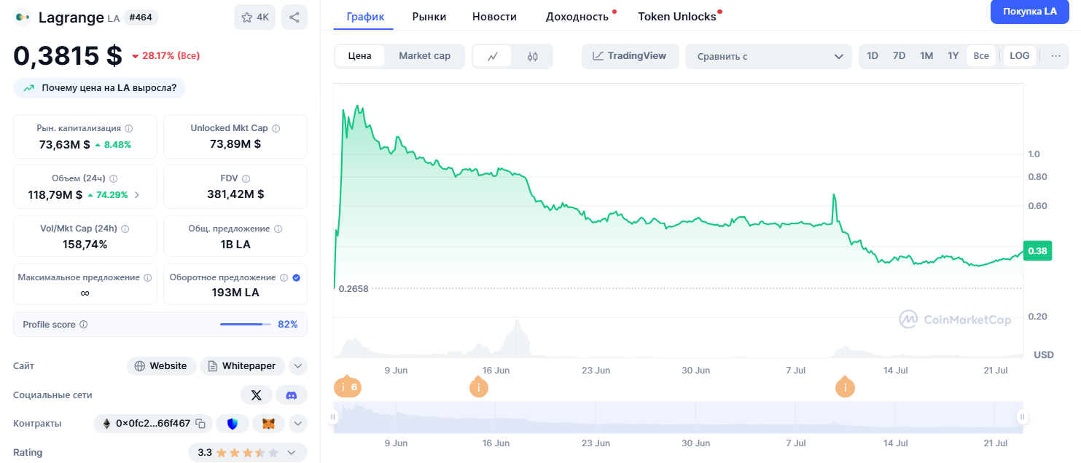
Task: Open the chart more options ellipsis
Action: [x=1056, y=56]
